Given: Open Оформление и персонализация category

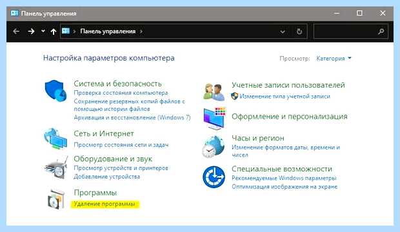Looking at the screenshot, I should 290,116.
